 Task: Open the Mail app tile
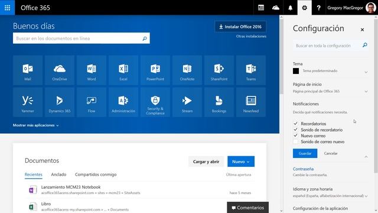coord(28,70)
